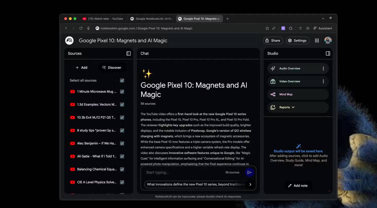Click the Reports icon
The height and width of the screenshot is (208, 377).
[x=273, y=107]
